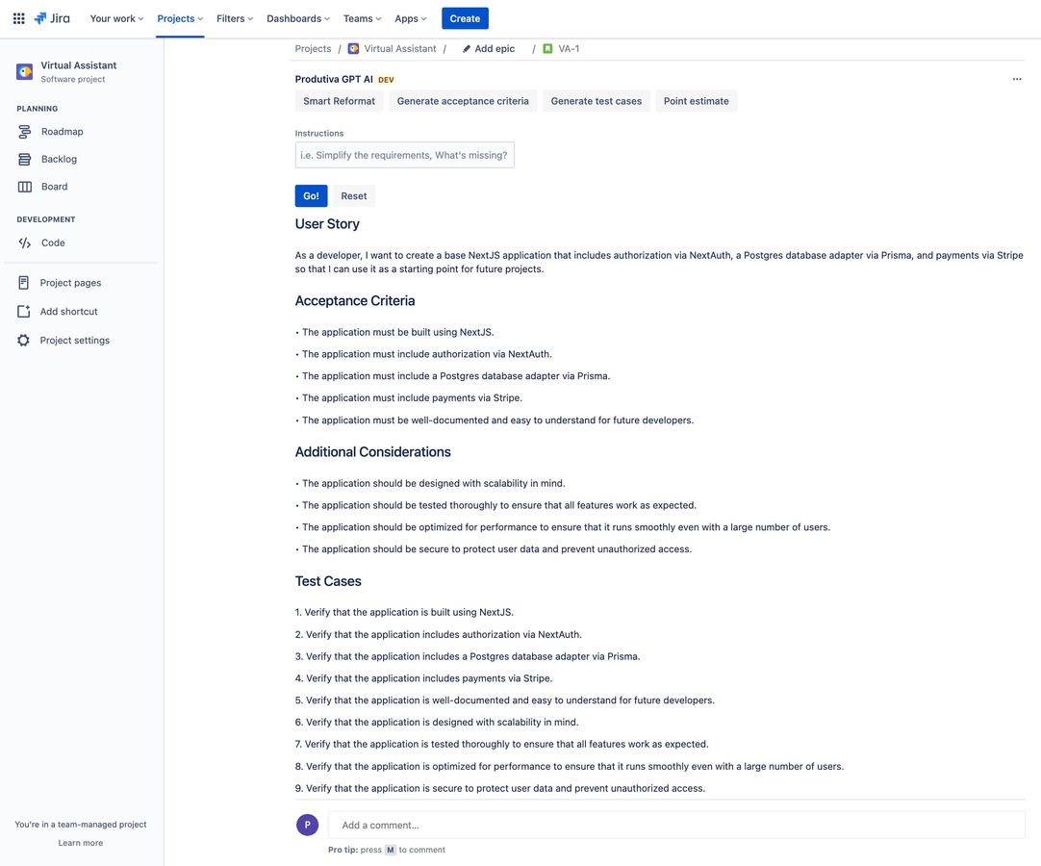Viewport: 1041px width, 866px height.
Task: Click 'The application must be built using NextJS.'
Action: [x=397, y=332]
